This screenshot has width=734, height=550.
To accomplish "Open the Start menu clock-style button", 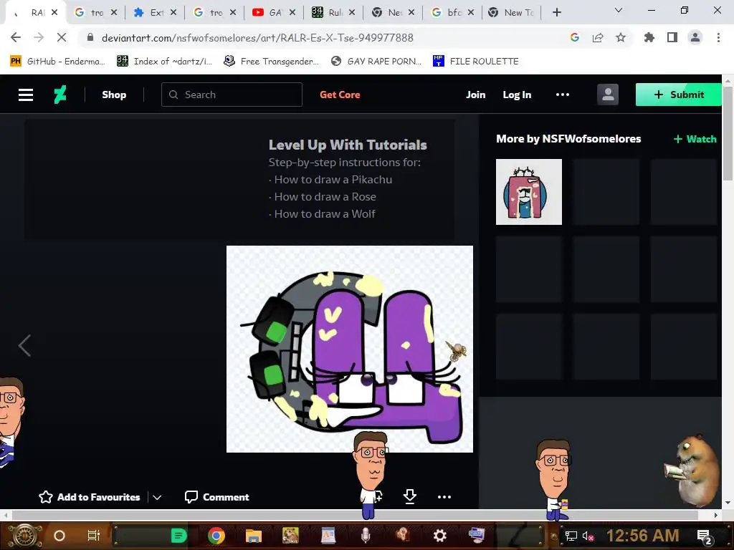I will click(25, 536).
